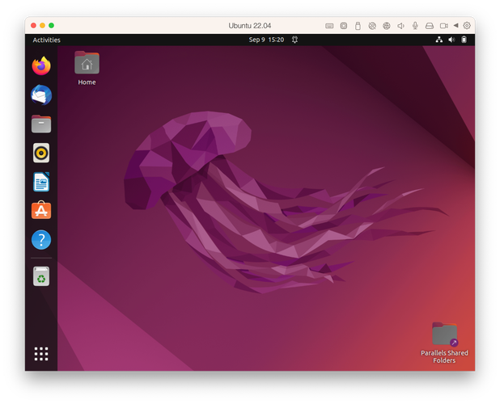Open the Help application
This screenshot has height=404, width=500.
pos(41,240)
